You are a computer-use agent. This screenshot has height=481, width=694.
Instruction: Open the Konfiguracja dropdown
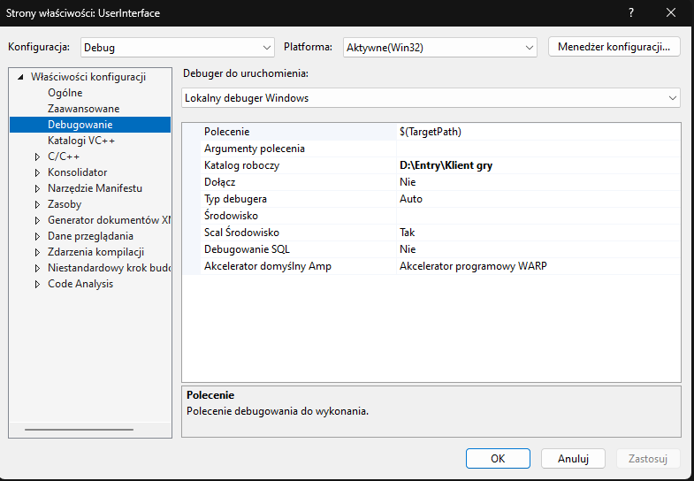(178, 47)
